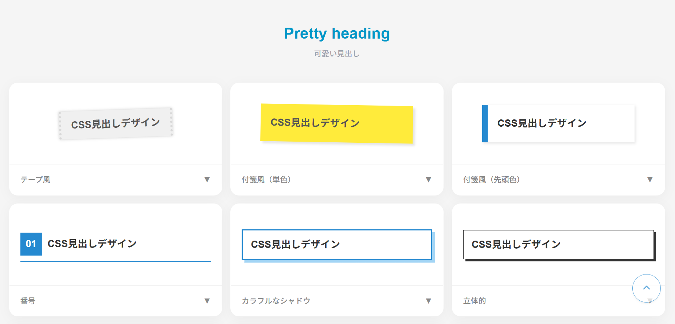Click the テープ風 label

tap(35, 179)
